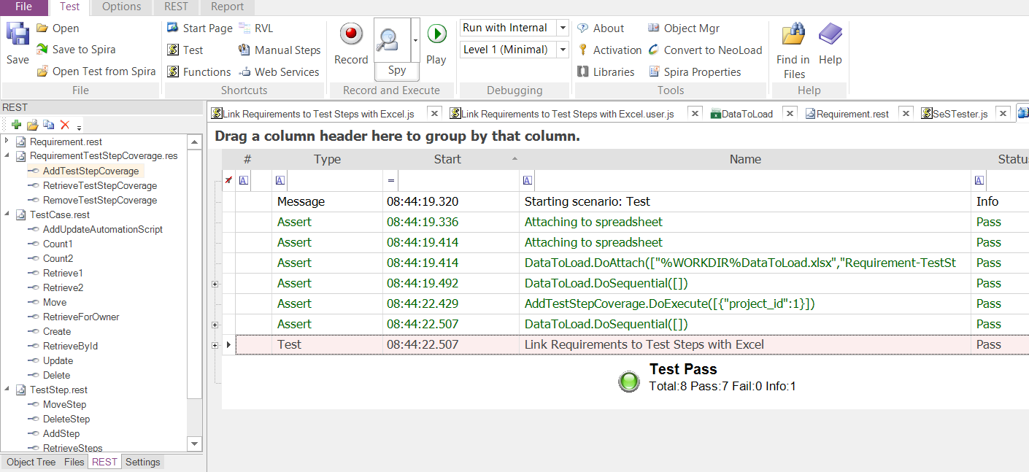Viewport: 1029px width, 472px height.
Task: Switch to the Object Tree tab
Action: coord(31,462)
